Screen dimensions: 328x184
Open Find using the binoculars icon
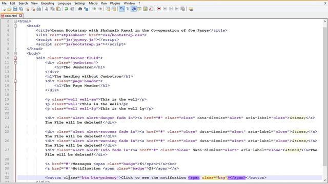80,9
